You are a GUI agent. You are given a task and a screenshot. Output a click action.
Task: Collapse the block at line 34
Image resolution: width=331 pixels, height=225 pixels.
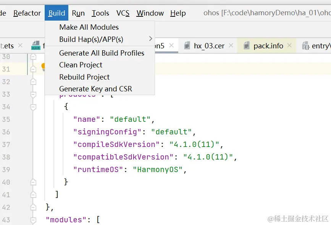(x=33, y=107)
